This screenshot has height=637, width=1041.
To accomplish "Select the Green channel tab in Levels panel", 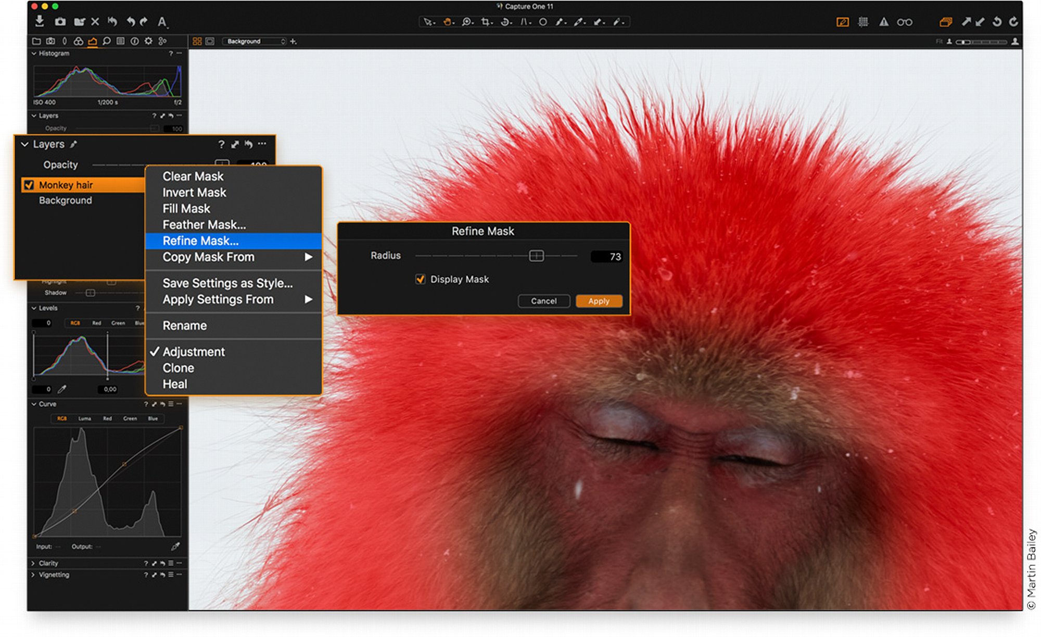I will pyautogui.click(x=118, y=323).
